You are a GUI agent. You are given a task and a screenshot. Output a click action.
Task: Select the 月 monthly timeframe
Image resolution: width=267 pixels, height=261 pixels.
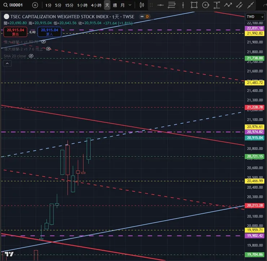click(122, 5)
